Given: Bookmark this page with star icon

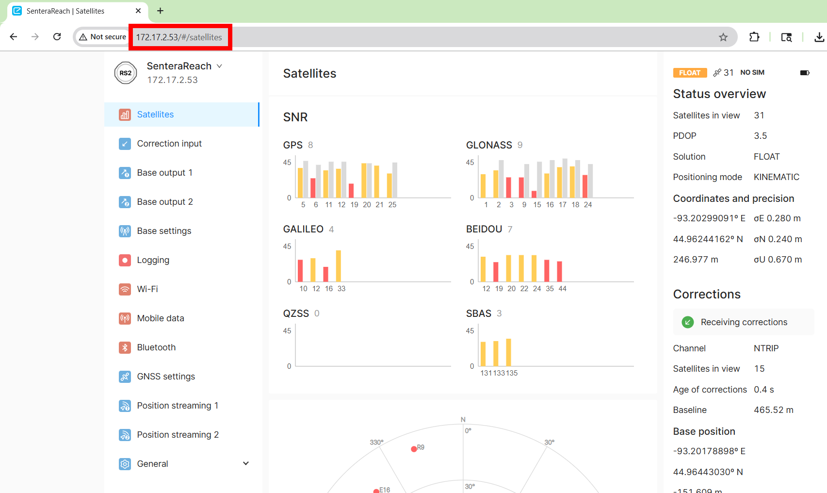Looking at the screenshot, I should point(723,37).
